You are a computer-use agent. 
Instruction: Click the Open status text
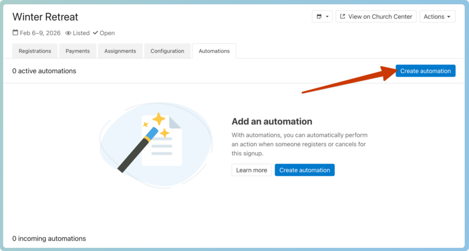tap(107, 33)
